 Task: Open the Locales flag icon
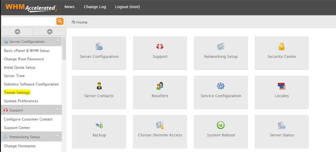click(282, 86)
